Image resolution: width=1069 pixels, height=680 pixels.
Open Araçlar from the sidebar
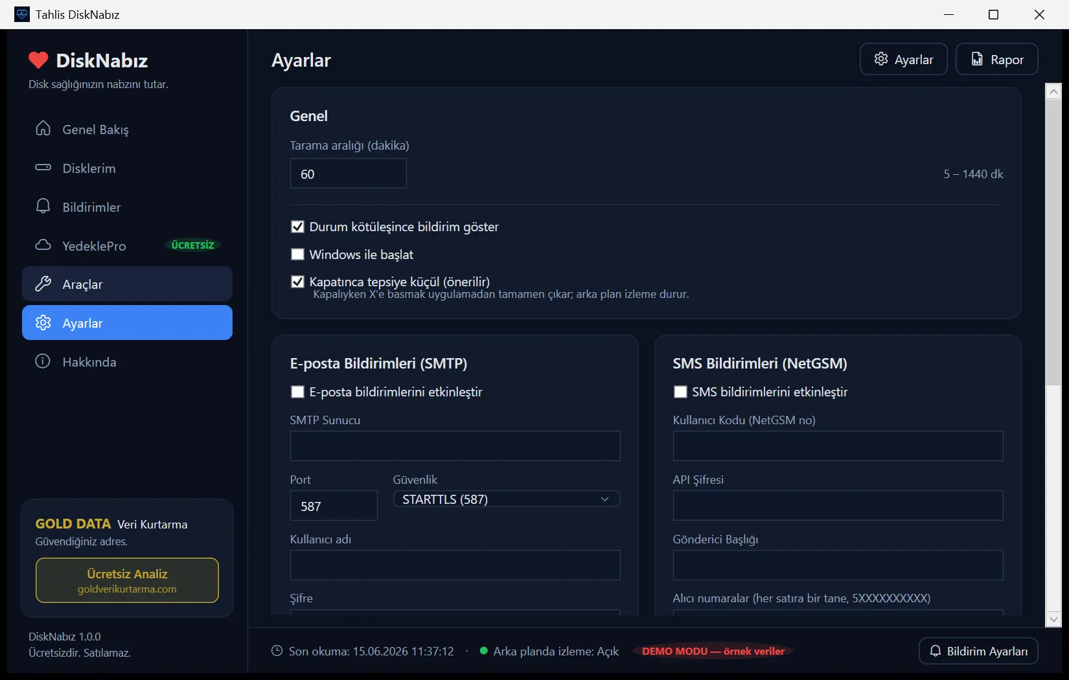[x=127, y=284]
